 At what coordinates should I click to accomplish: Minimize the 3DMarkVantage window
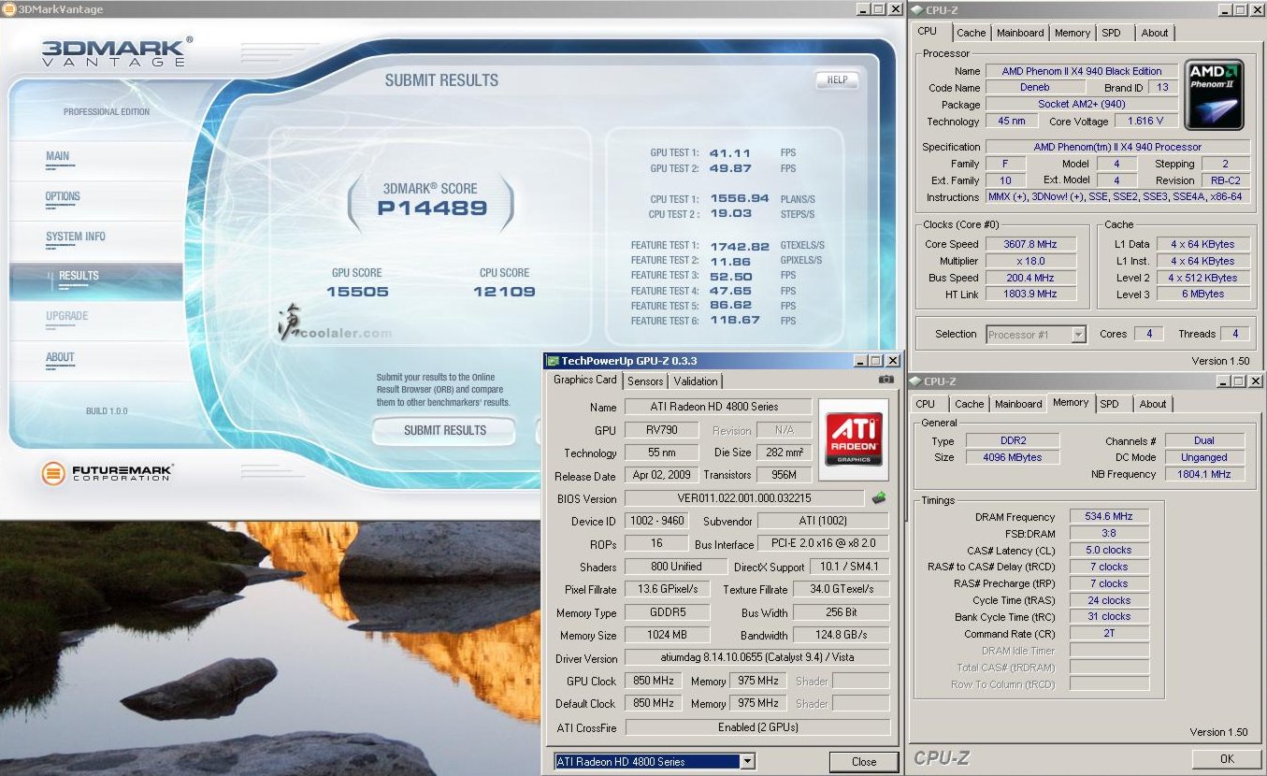tap(863, 9)
